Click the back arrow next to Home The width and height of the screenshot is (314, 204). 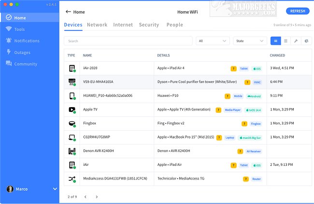[68, 12]
